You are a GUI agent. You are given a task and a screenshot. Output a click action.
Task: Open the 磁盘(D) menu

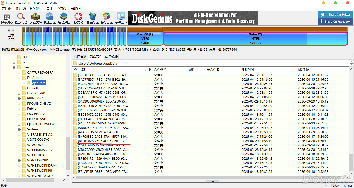[21, 9]
